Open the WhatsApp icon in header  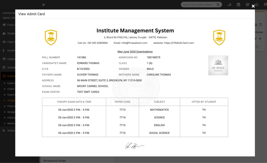coord(257,5)
